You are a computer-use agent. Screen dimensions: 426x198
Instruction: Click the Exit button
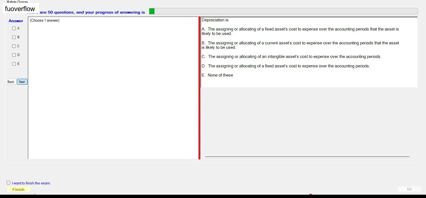point(409,189)
